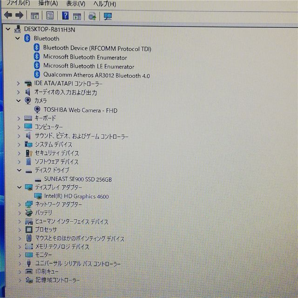The height and width of the screenshot is (298, 298).
Task: Click the icon for サウンド、ビデオ、およびゲーム コントローラー
Action: click(x=28, y=135)
